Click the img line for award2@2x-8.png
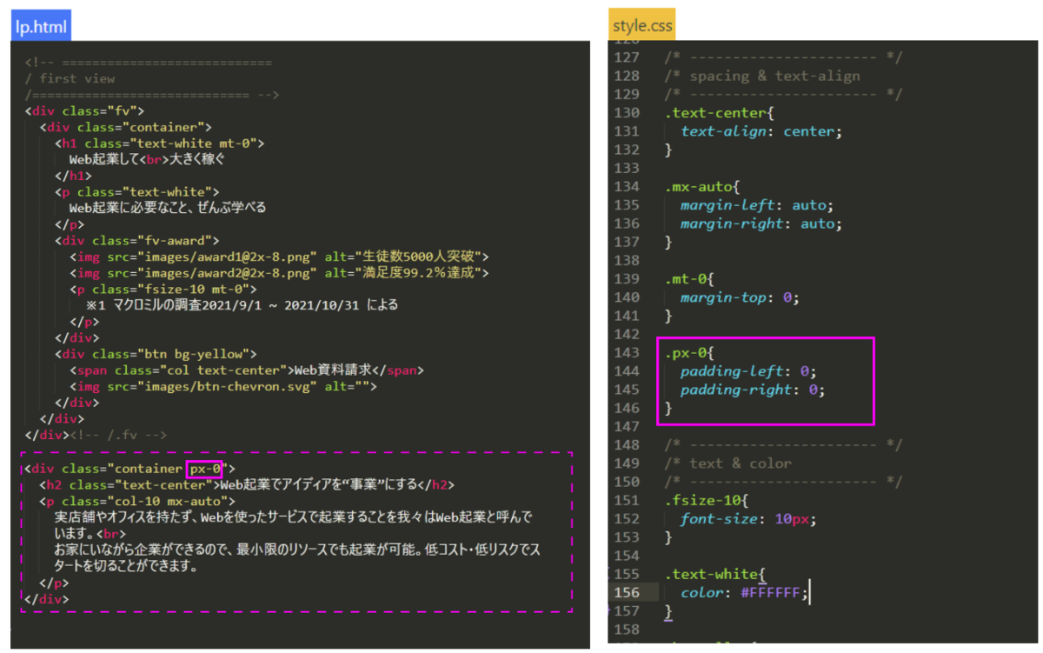Viewport: 1043px width, 653px height. [279, 273]
